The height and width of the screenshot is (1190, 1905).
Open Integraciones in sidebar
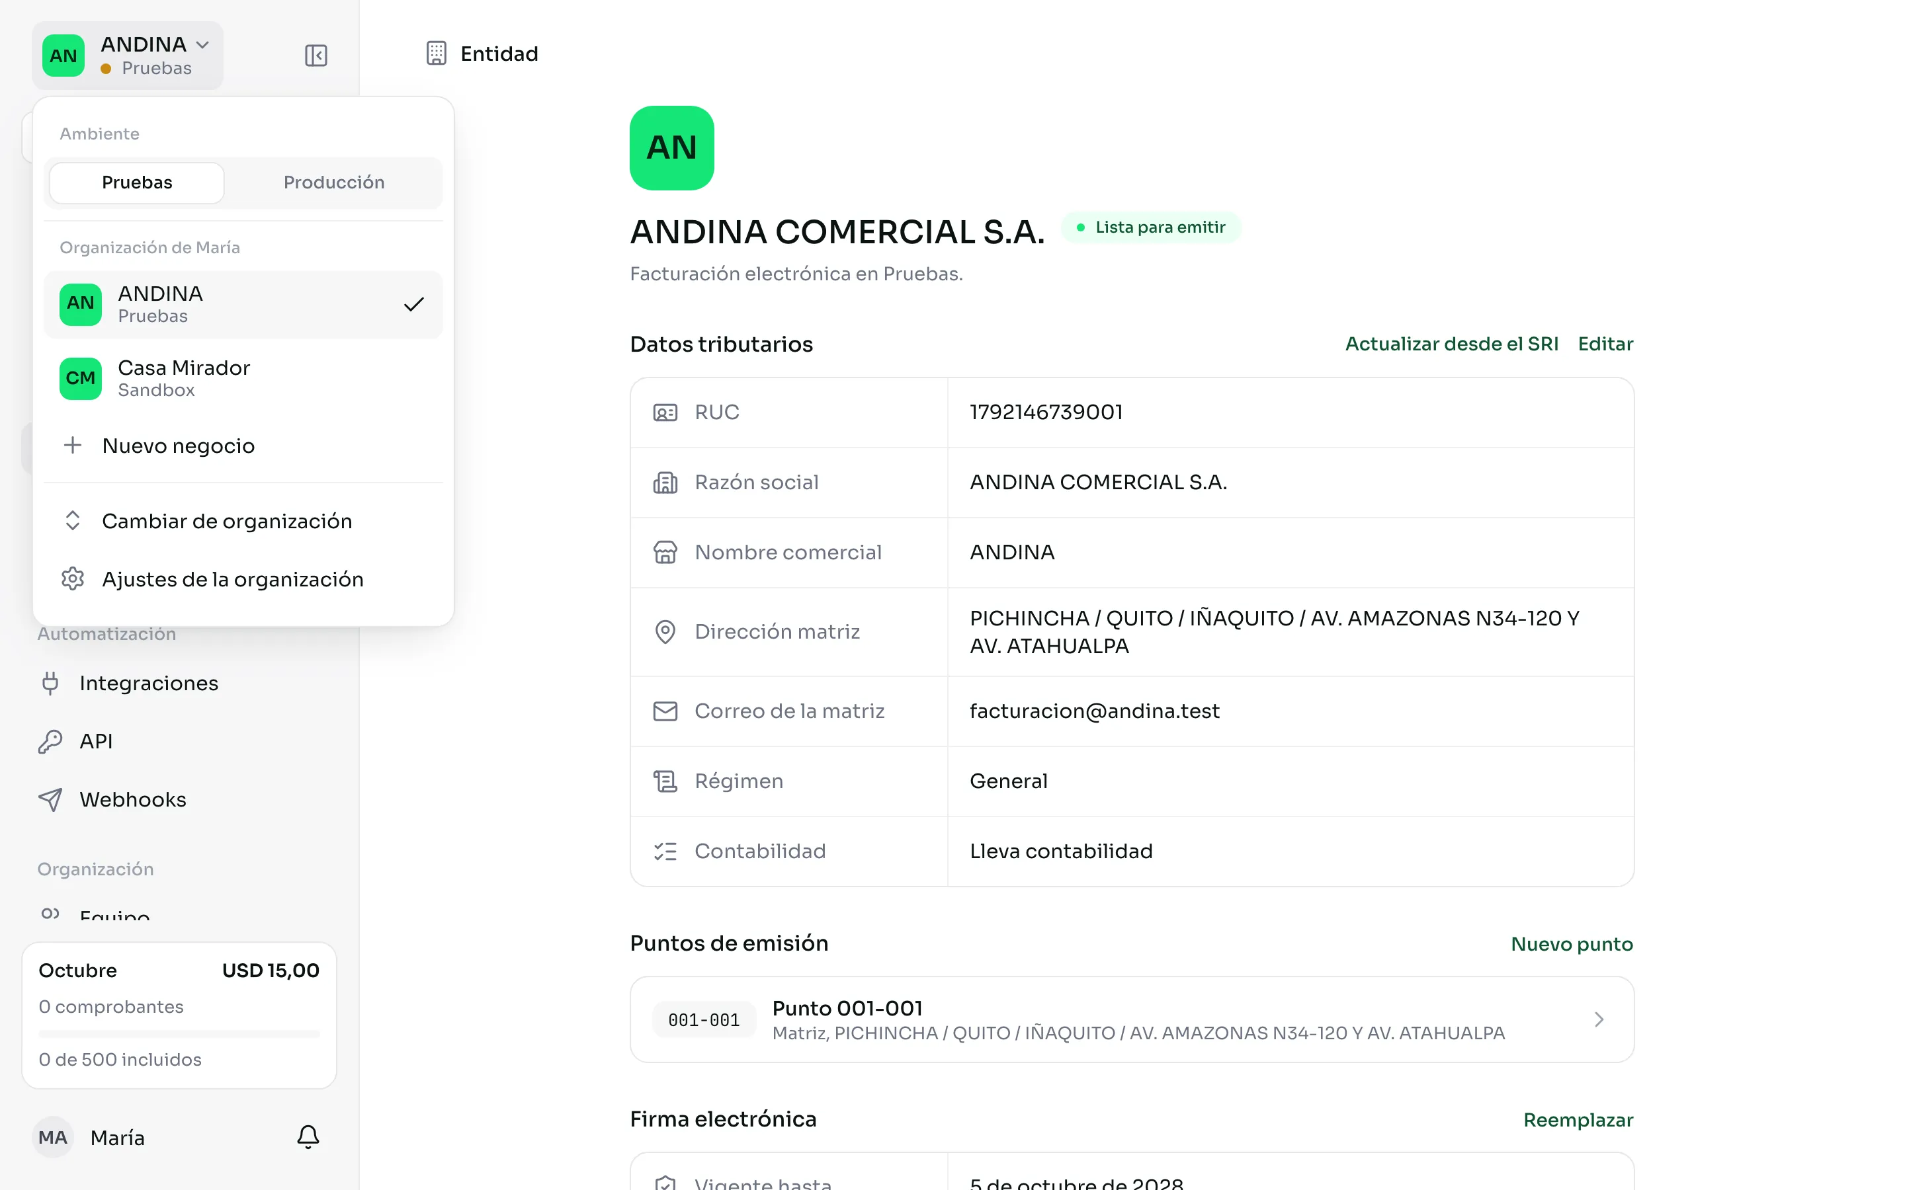(x=179, y=683)
